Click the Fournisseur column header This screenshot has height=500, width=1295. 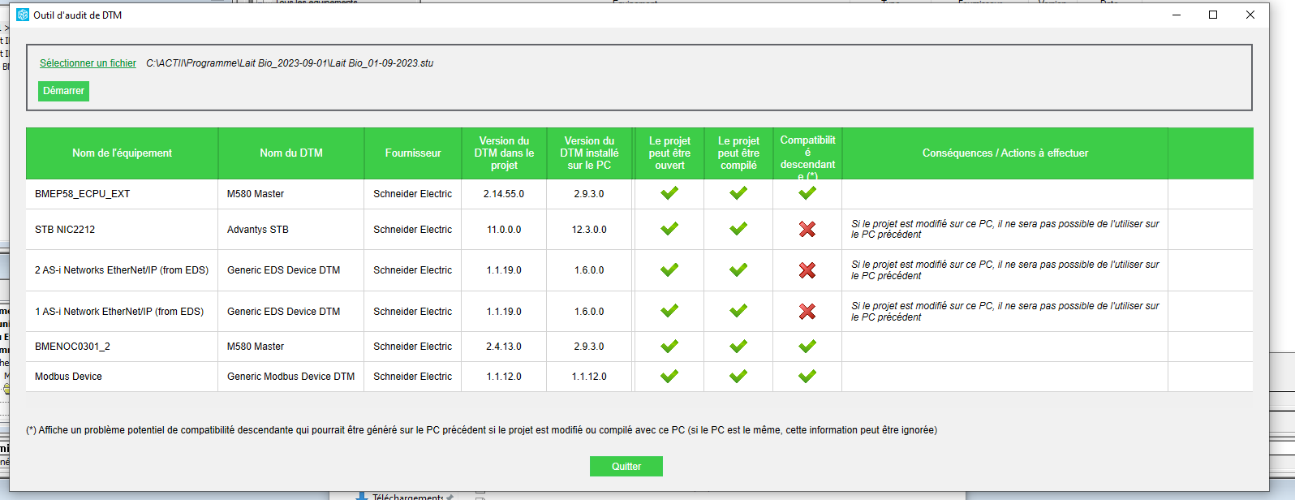point(413,153)
